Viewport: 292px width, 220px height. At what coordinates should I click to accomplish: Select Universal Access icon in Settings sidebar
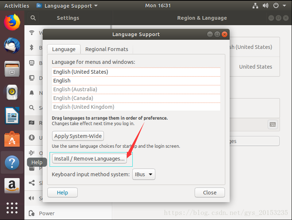(32, 138)
